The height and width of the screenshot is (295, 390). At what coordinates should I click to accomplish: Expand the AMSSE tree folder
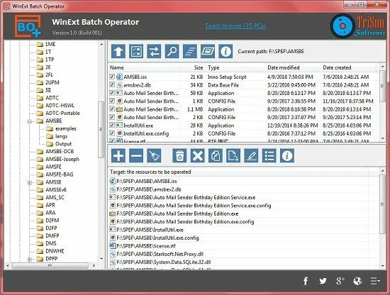(30, 182)
